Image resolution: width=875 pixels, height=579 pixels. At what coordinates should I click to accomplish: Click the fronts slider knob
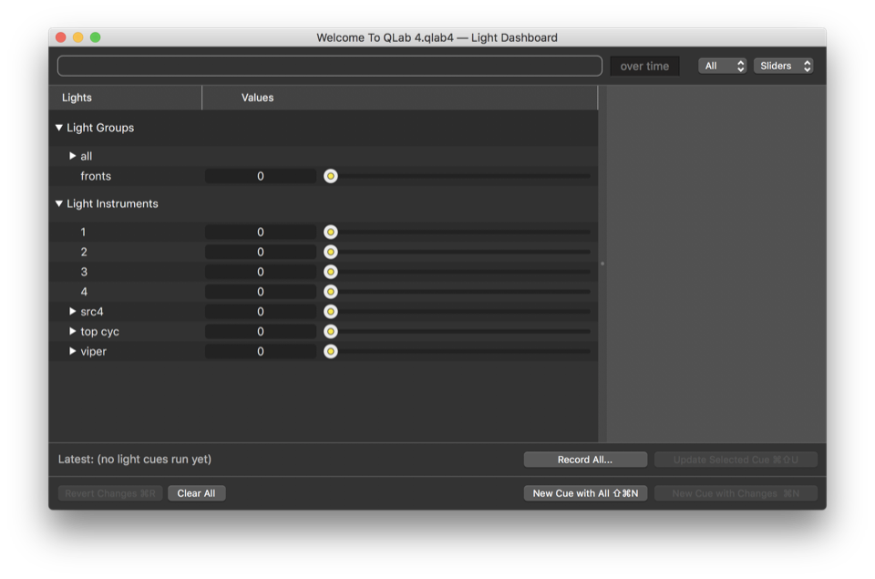point(331,176)
